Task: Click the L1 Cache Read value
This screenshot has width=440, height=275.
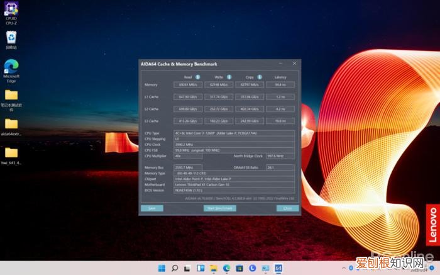Action: [188, 97]
